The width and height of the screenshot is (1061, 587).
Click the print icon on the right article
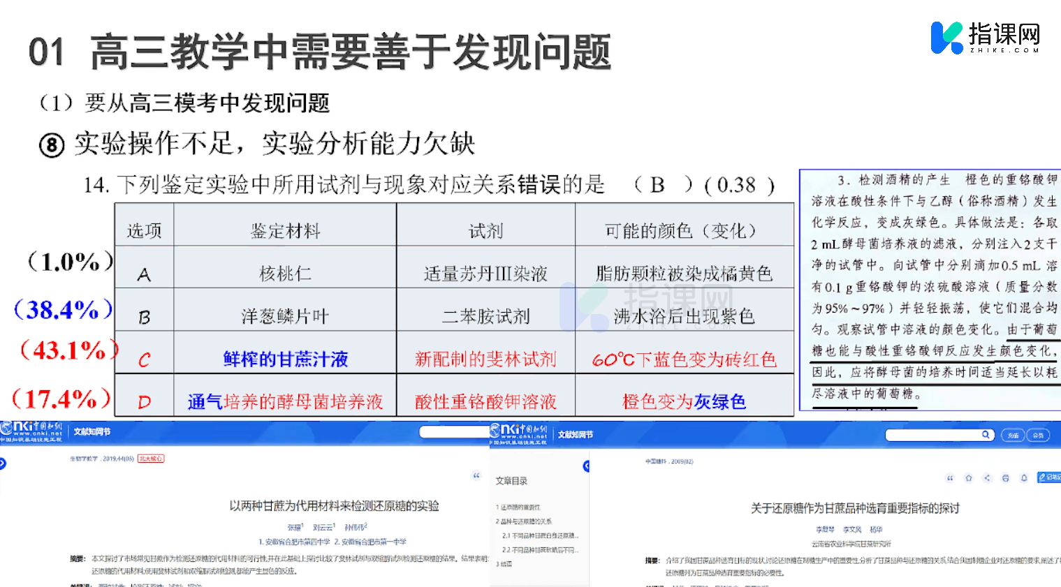[x=1006, y=478]
